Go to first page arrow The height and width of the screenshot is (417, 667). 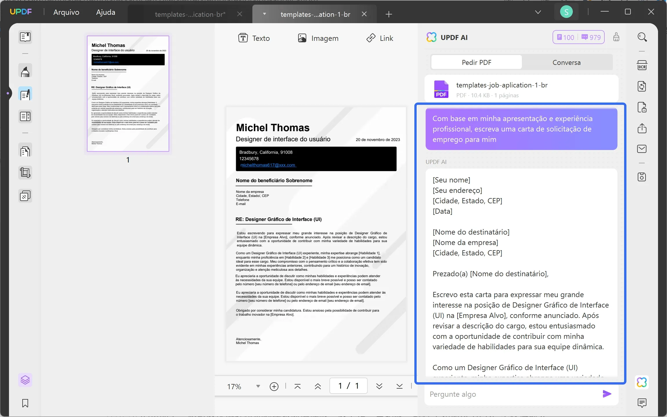298,386
